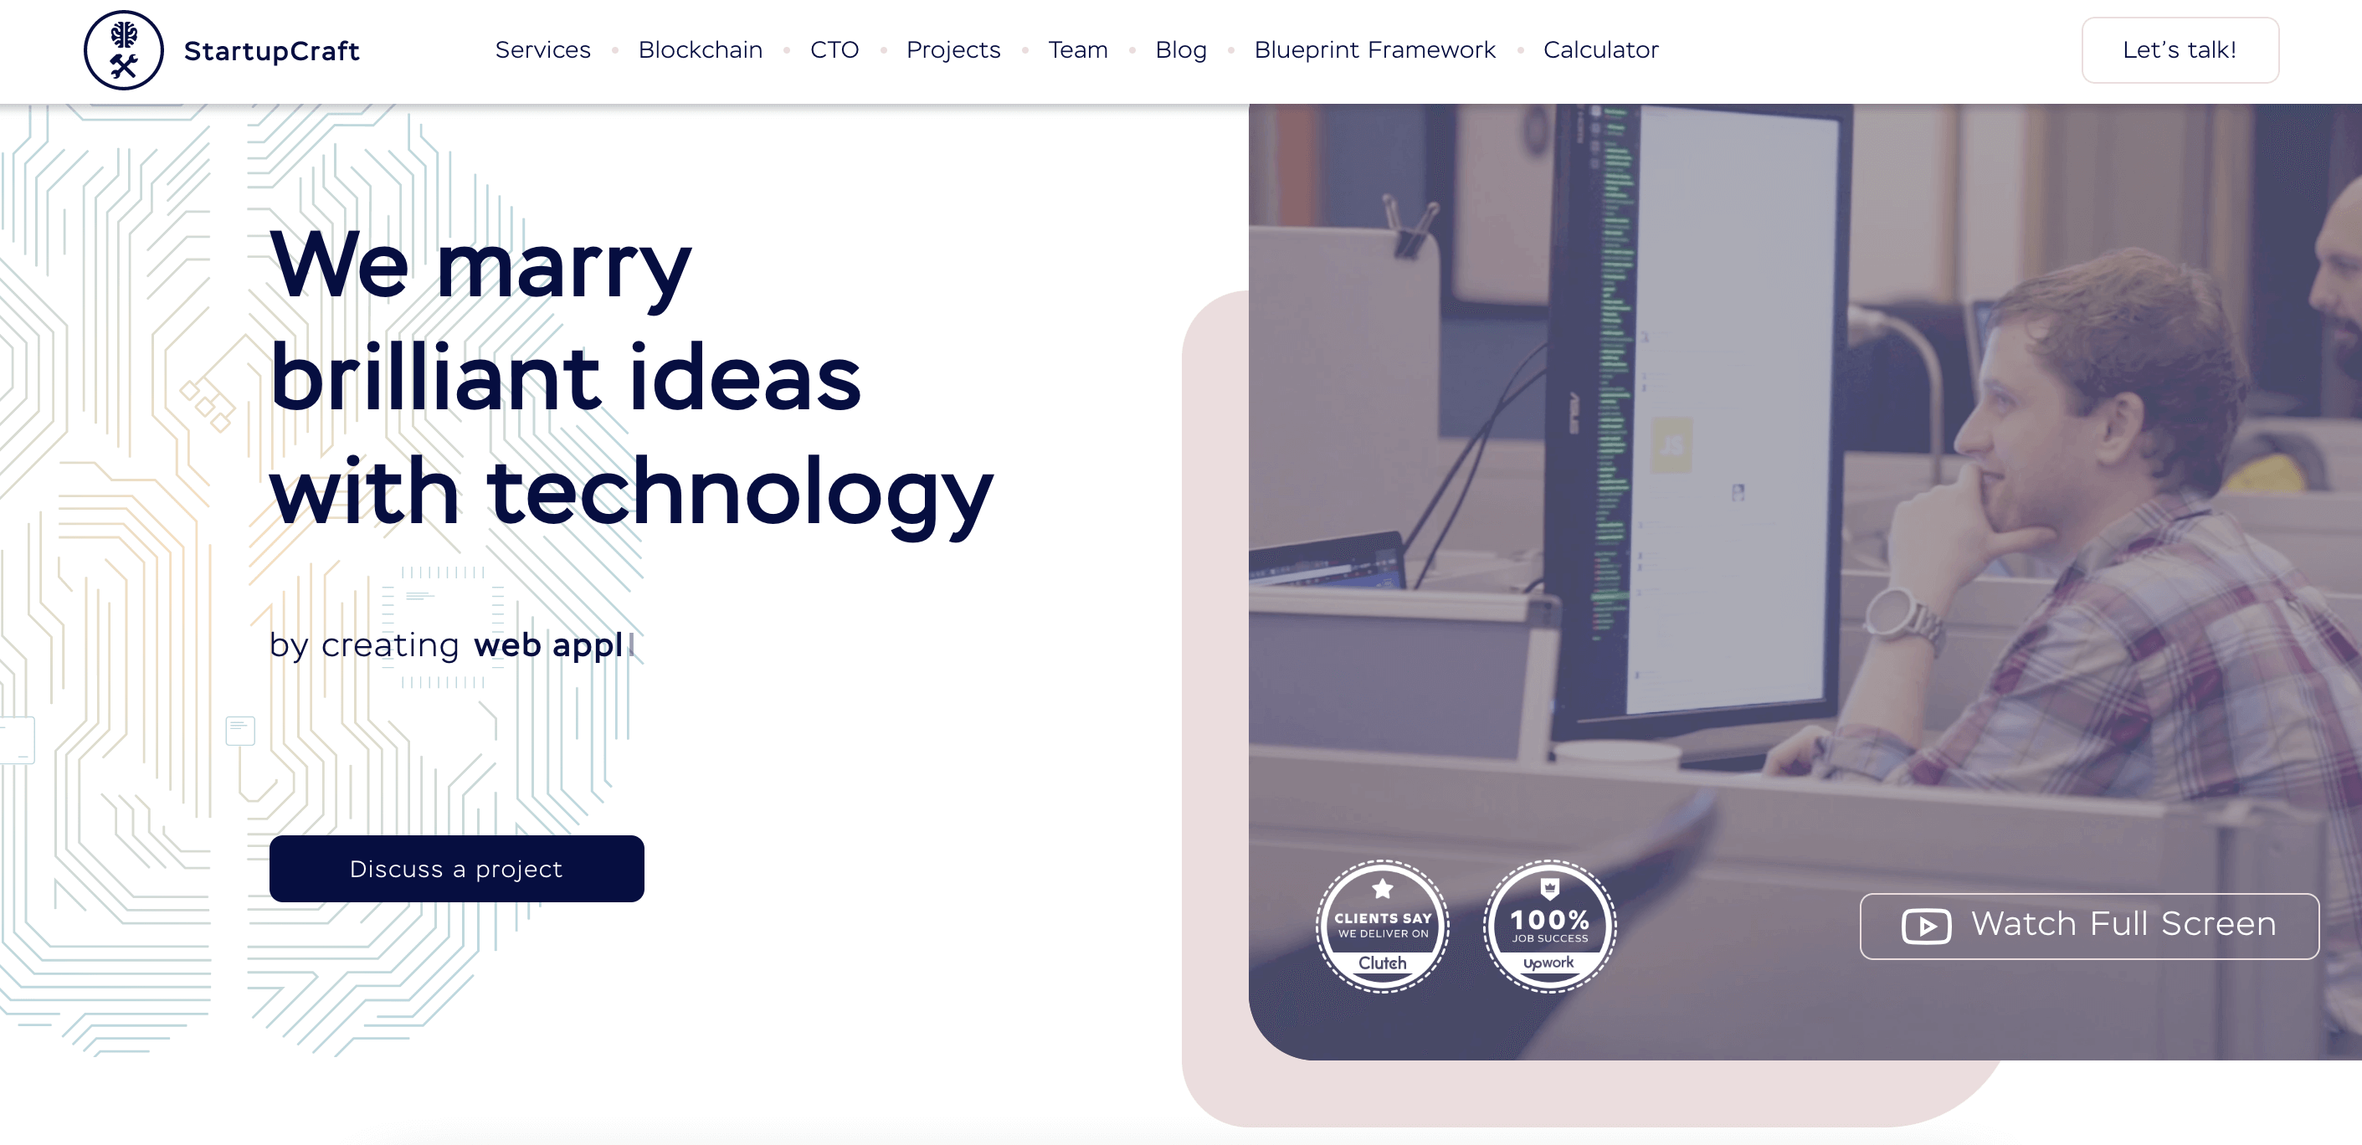Viewport: 2362px width, 1145px height.
Task: Click the Services navigation dot separator
Action: (x=614, y=49)
